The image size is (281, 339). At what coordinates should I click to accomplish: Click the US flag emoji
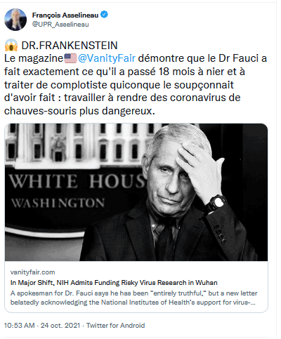point(70,58)
